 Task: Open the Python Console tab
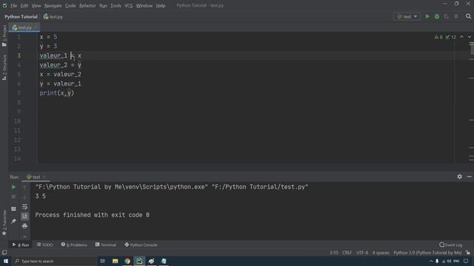tap(141, 245)
